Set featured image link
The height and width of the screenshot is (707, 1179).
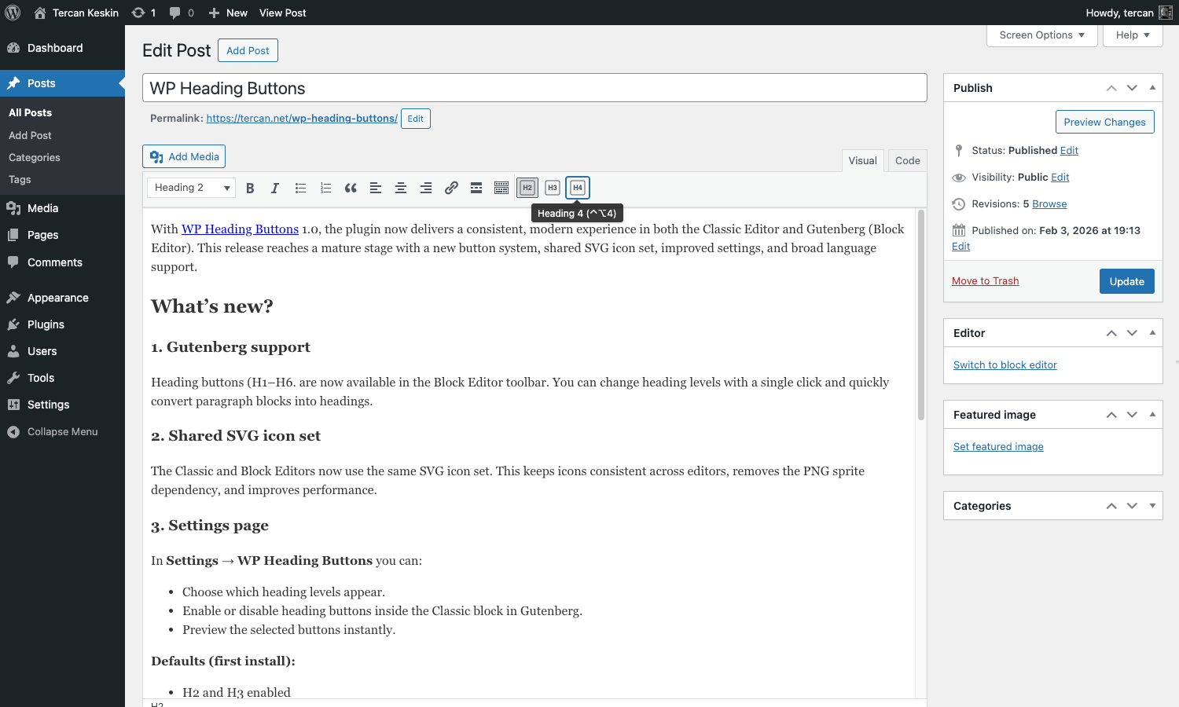[998, 447]
